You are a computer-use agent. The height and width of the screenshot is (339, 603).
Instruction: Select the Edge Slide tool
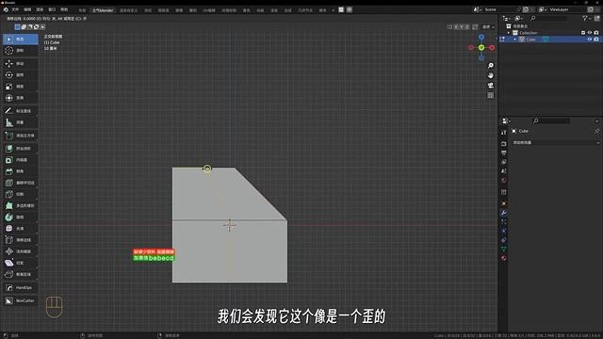[21, 240]
